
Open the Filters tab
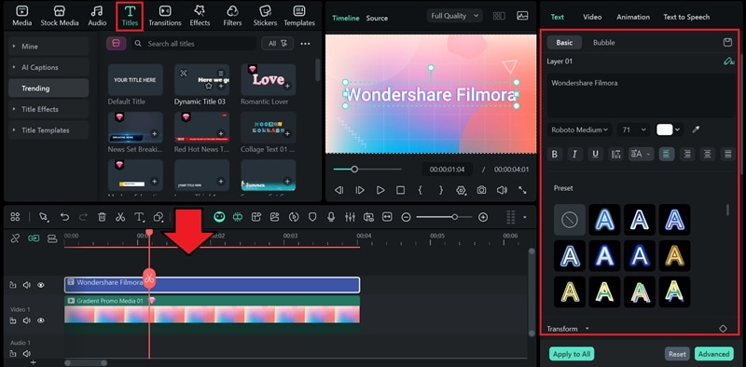pyautogui.click(x=232, y=16)
